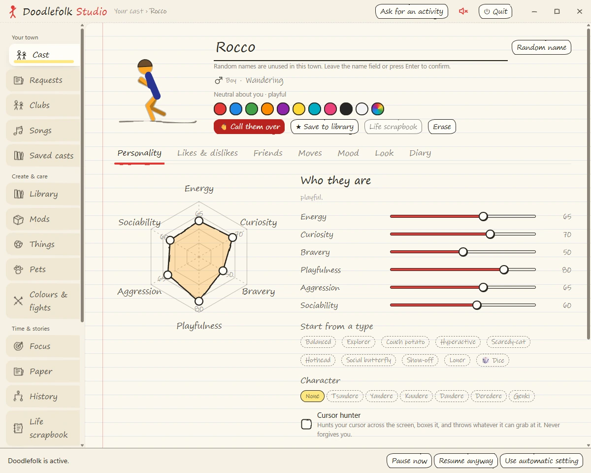Viewport: 591px width, 473px height.
Task: Select Kuudere character type
Action: 417,396
